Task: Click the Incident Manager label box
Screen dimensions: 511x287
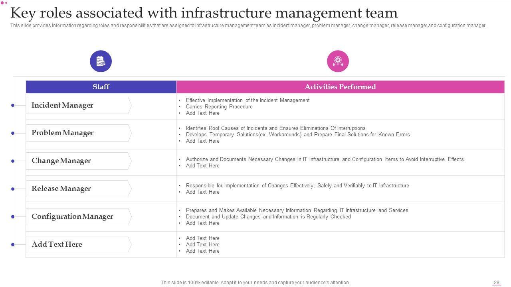Action: coord(78,106)
